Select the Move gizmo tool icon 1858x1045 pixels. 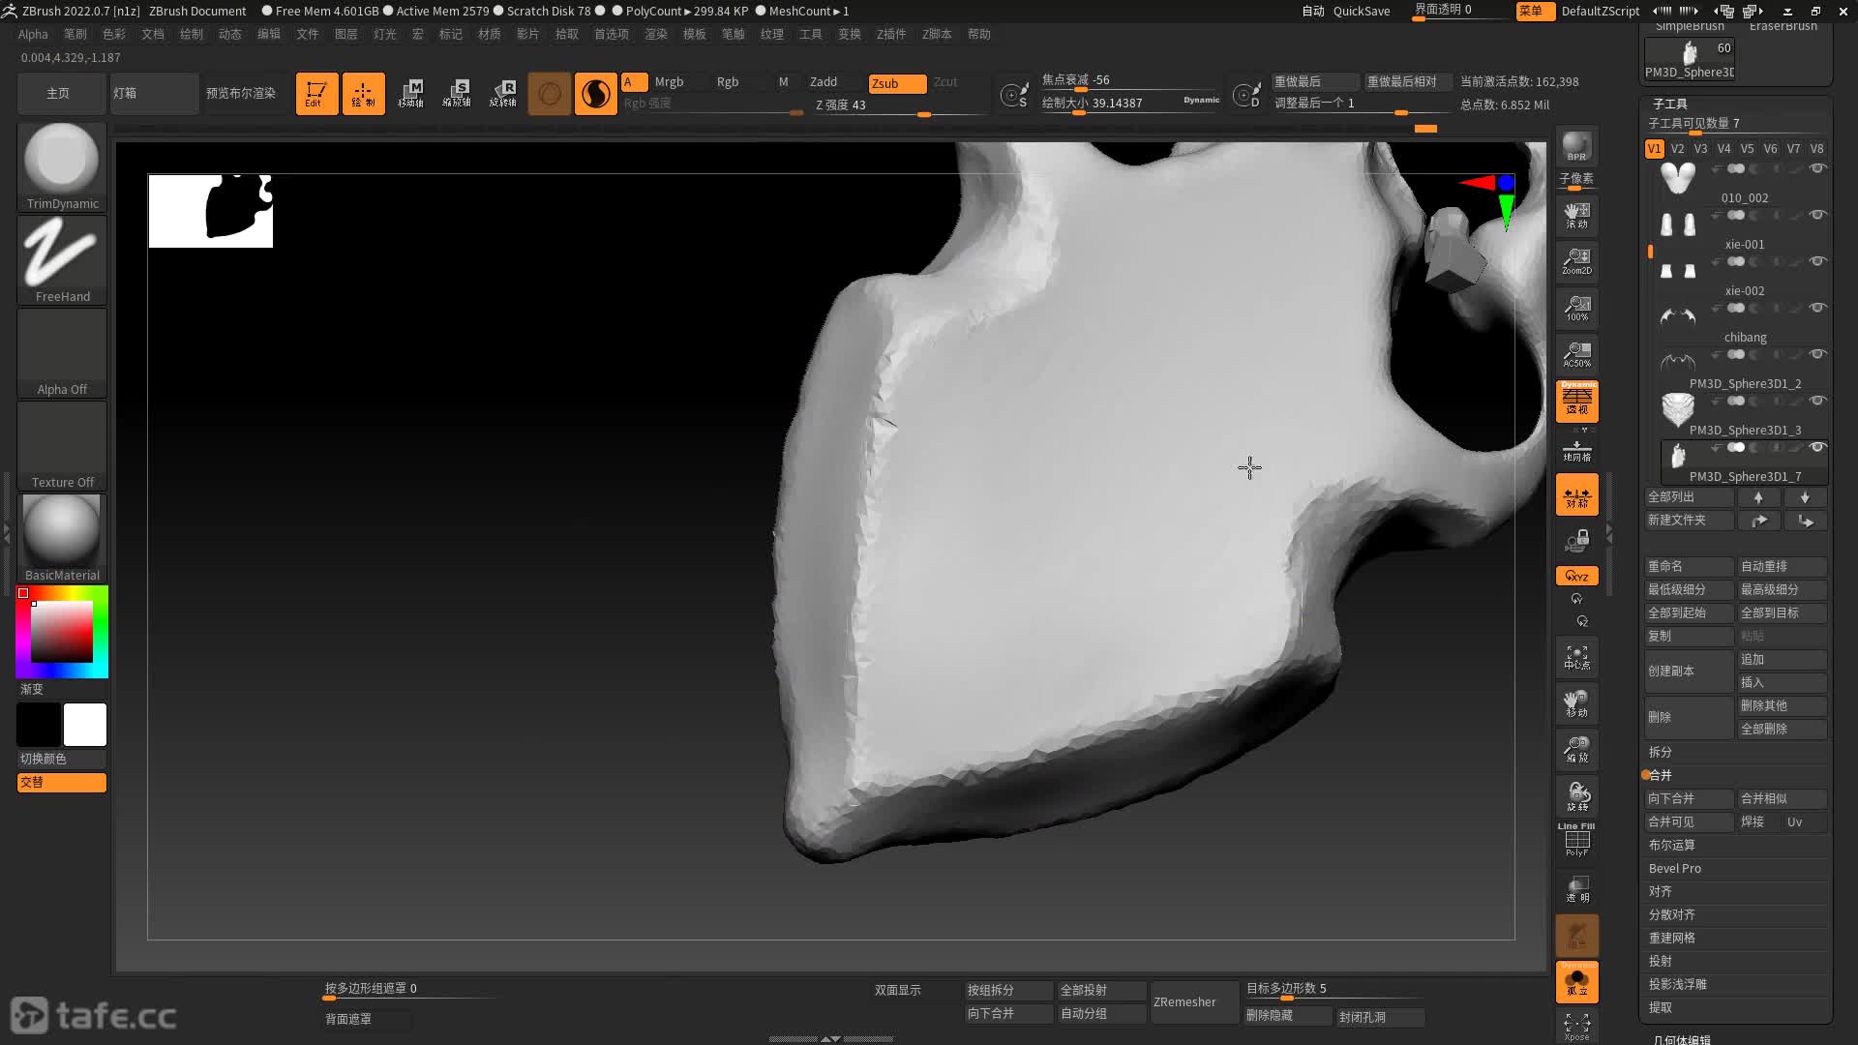click(410, 94)
